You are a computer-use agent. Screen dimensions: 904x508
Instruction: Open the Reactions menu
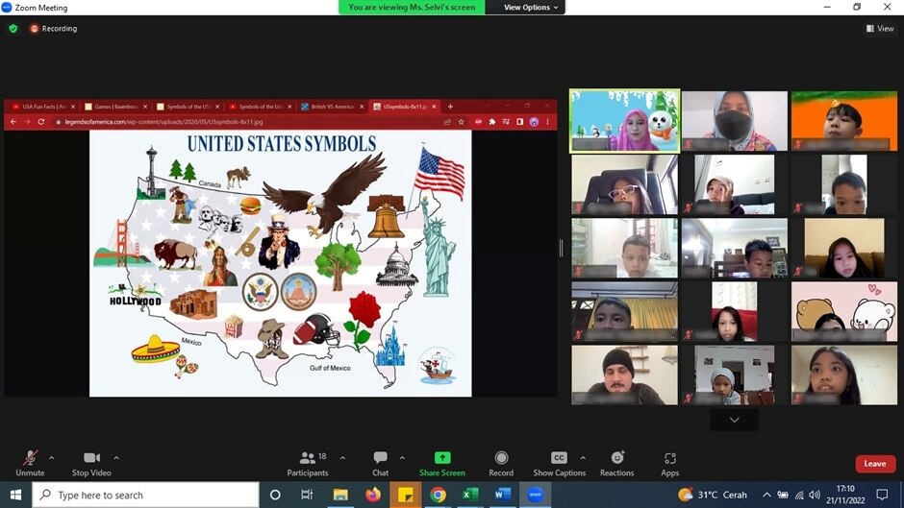[617, 458]
